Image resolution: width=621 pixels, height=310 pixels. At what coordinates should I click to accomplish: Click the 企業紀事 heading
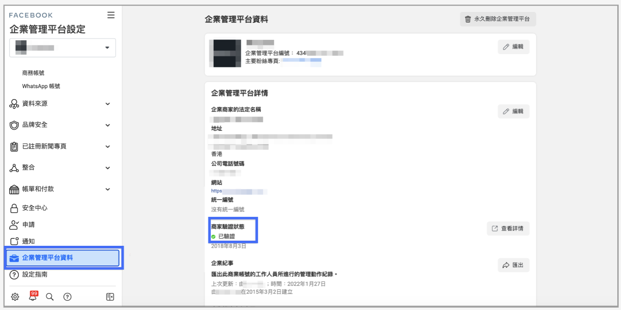pos(222,264)
